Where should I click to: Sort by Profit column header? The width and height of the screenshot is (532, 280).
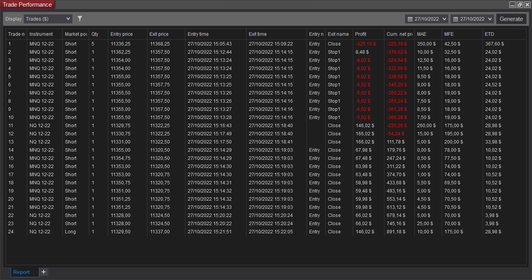368,34
